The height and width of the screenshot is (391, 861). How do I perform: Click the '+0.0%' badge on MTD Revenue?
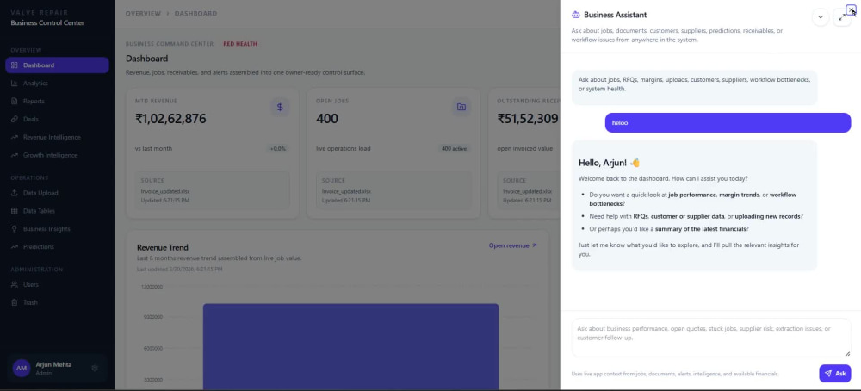pos(278,148)
